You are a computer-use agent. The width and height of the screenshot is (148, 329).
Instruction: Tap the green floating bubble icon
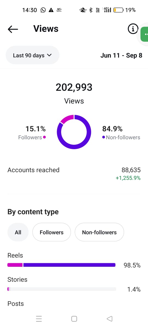(x=144, y=34)
